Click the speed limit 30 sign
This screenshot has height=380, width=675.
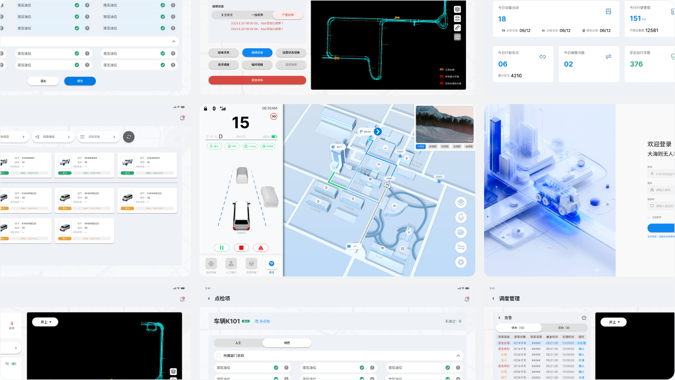click(x=274, y=116)
